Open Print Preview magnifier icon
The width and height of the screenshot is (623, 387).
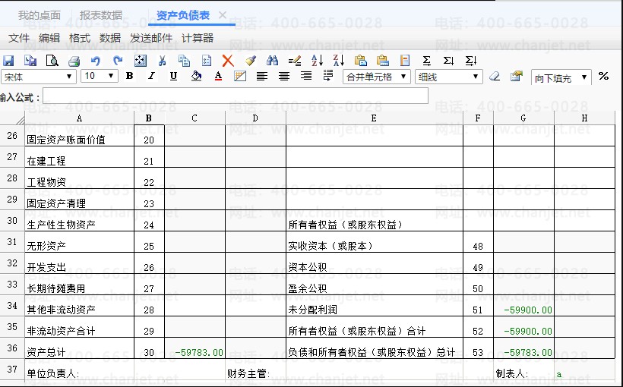[52, 61]
